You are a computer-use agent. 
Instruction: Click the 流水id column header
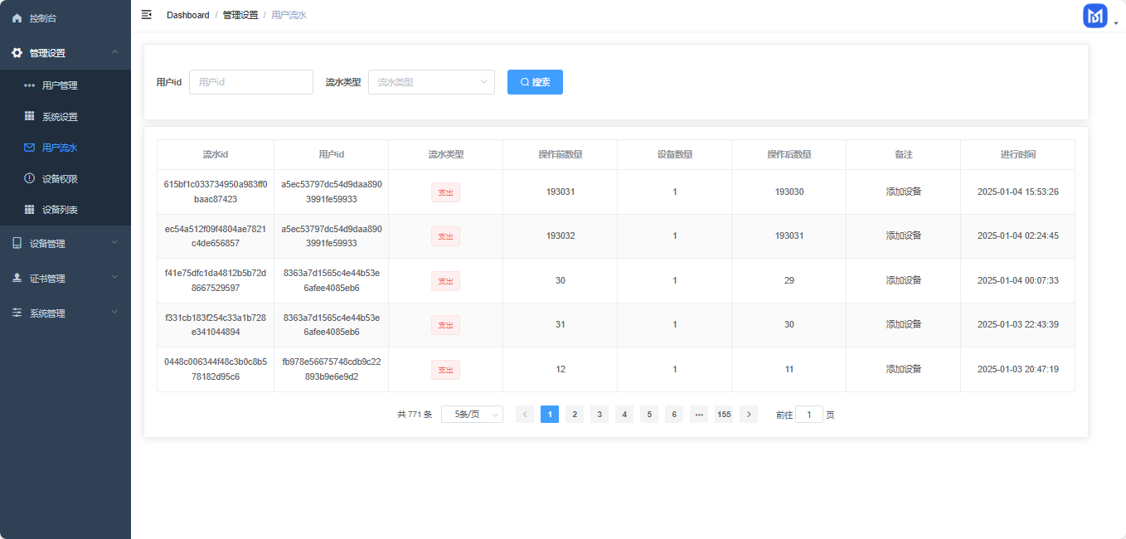point(216,155)
